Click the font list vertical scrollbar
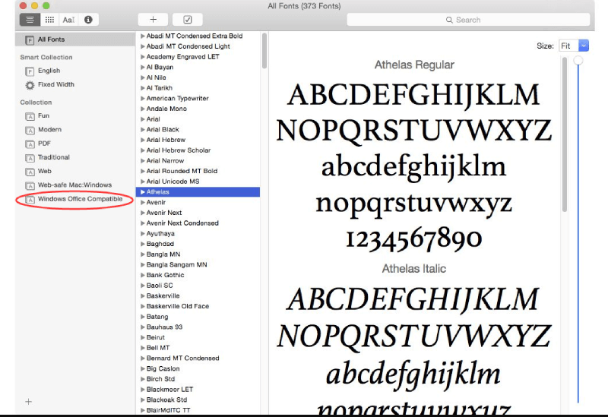 pyautogui.click(x=264, y=53)
